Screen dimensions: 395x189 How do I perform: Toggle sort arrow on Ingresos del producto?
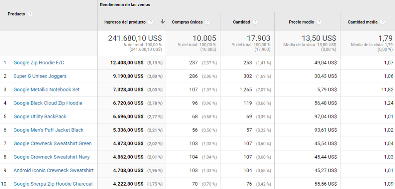162,22
